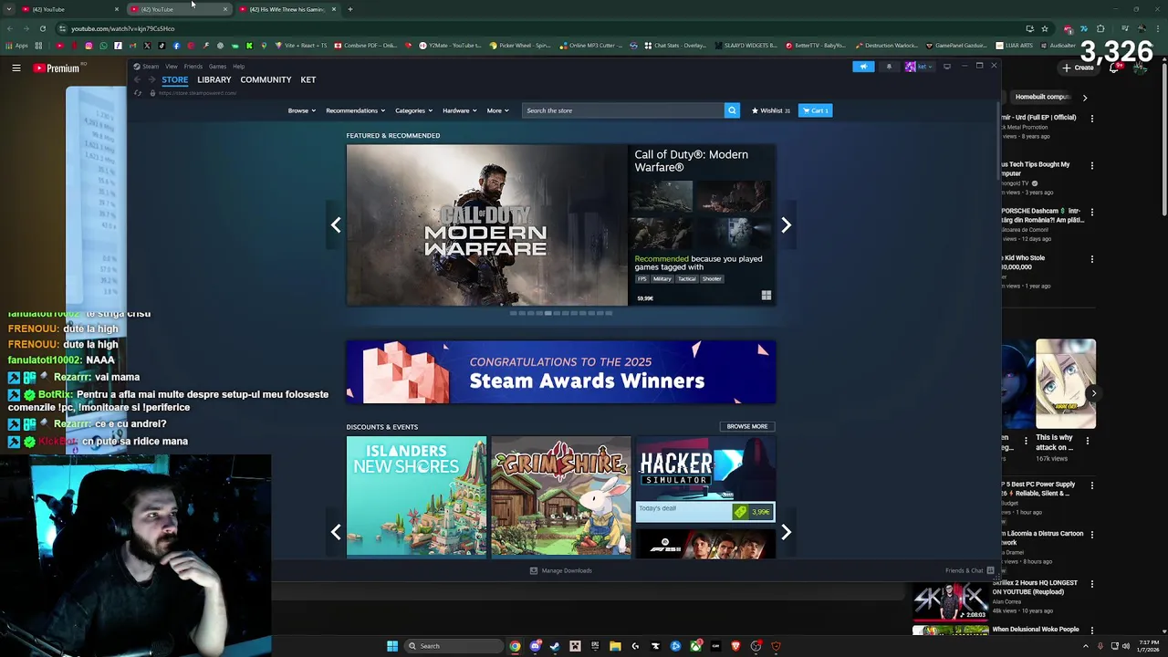Open the Steam Awards Winners banner
Image resolution: width=1168 pixels, height=657 pixels.
point(561,372)
